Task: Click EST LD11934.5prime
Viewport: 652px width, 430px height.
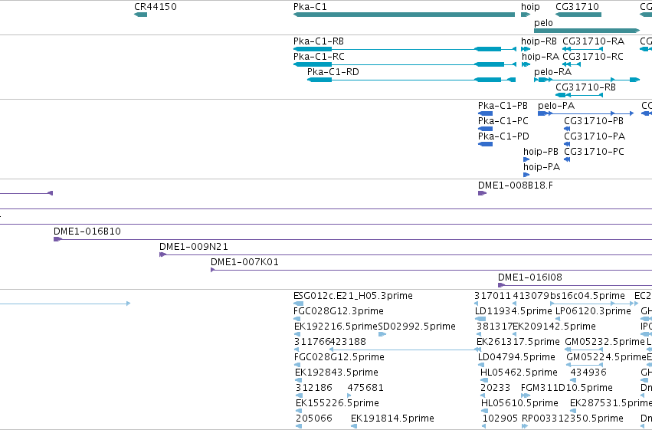Action: click(480, 320)
